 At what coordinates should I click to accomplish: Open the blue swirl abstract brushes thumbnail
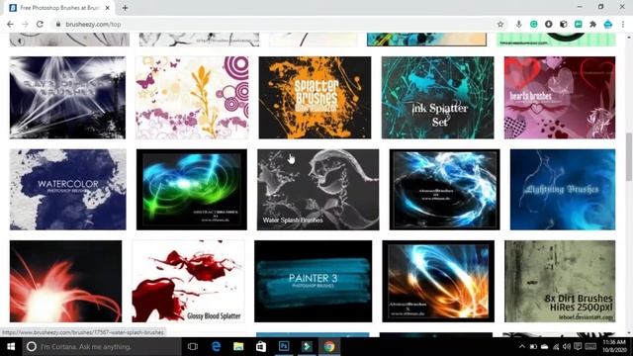[444, 190]
